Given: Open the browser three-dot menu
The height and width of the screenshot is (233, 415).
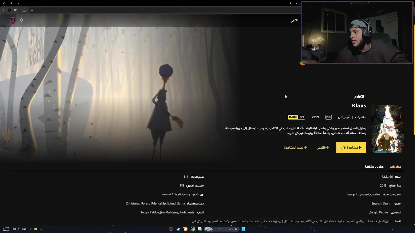Looking at the screenshot, I should click(x=3, y=10).
